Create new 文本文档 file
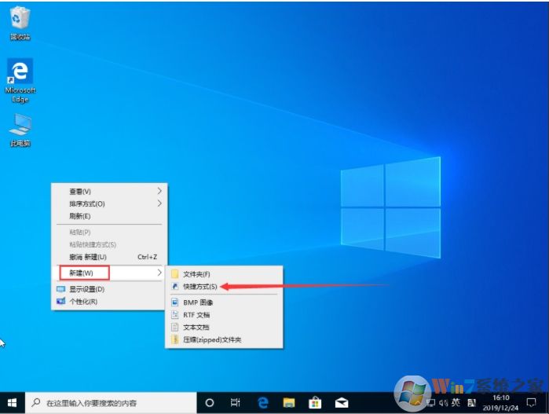 coord(224,327)
